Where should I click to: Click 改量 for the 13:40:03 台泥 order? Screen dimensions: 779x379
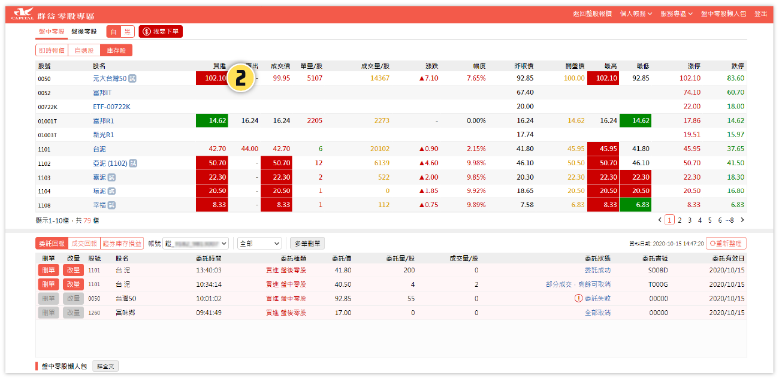(73, 270)
